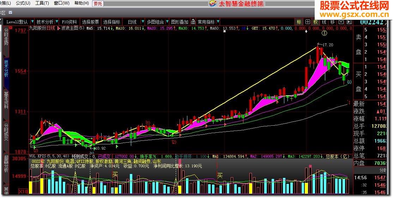Click the 大智慧 logo icon
Viewport: 393px width, 198px height.
tap(213, 4)
